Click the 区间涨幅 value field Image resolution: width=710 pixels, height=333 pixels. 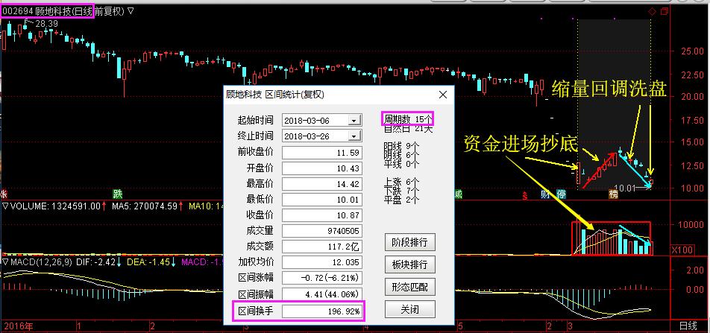[322, 277]
